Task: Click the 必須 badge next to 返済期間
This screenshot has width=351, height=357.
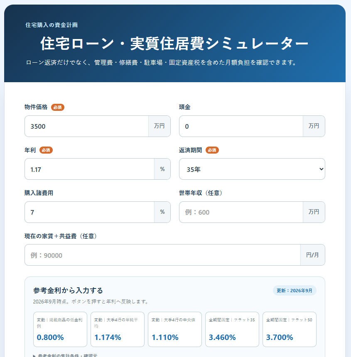Action: point(212,150)
